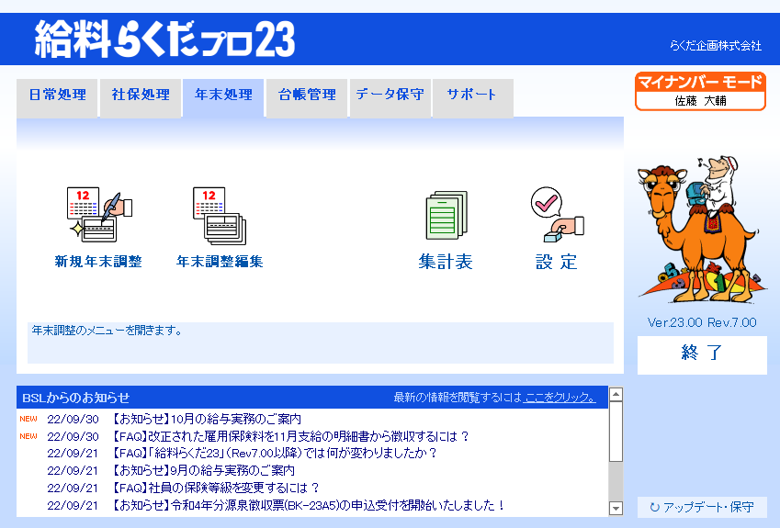Click the 年末調整のメニューを開きます description text
The height and width of the screenshot is (528, 780).
tap(107, 331)
